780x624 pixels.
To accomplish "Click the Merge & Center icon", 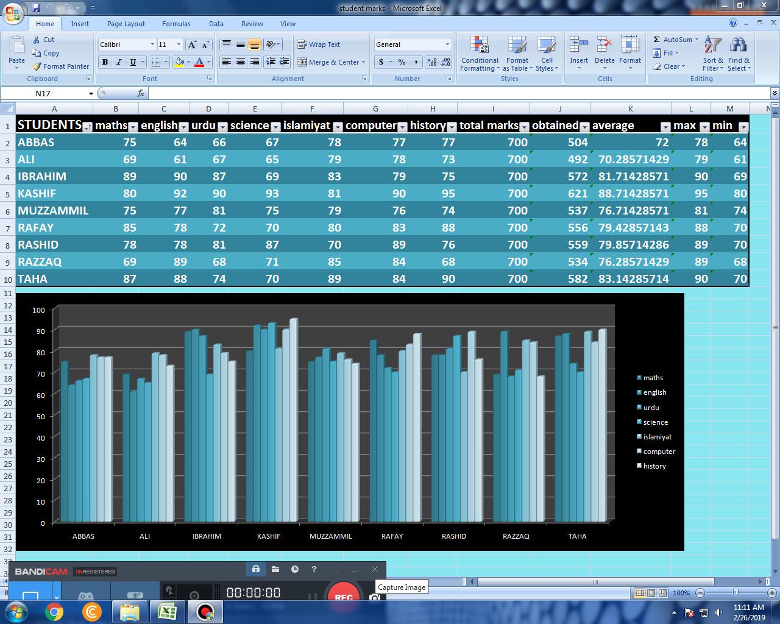I will point(303,62).
